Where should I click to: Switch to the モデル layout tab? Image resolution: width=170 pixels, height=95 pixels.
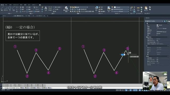[x=3, y=90]
